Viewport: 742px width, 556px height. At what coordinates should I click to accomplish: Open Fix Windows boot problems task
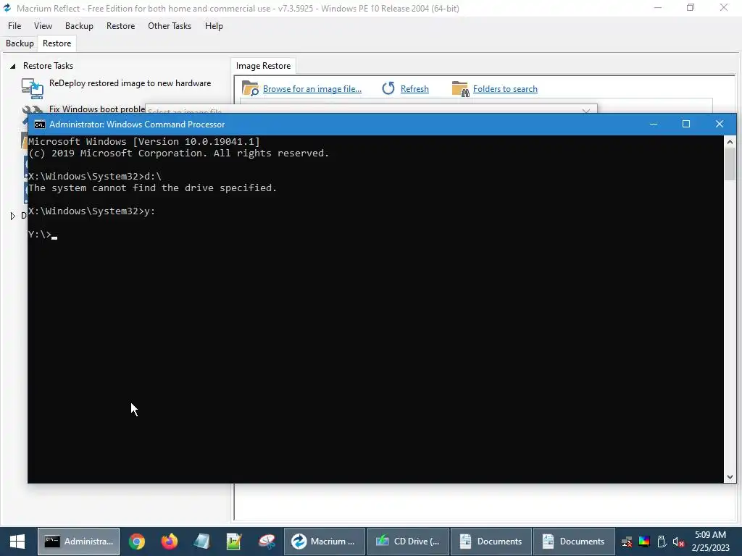(x=97, y=109)
